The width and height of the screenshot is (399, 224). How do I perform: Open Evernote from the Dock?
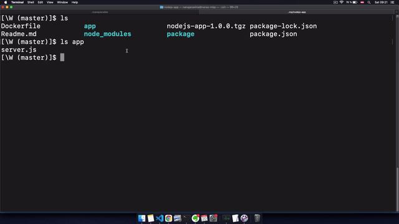195,218
